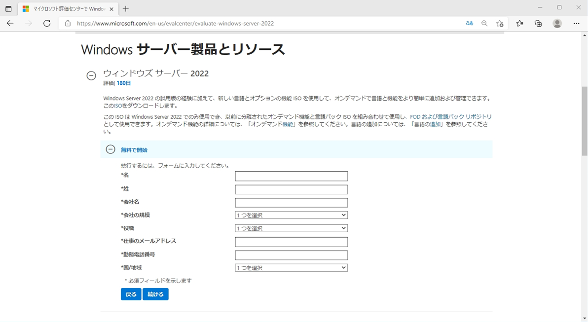Viewport: 588px width, 322px height.
Task: Reload the current page
Action: tap(47, 23)
